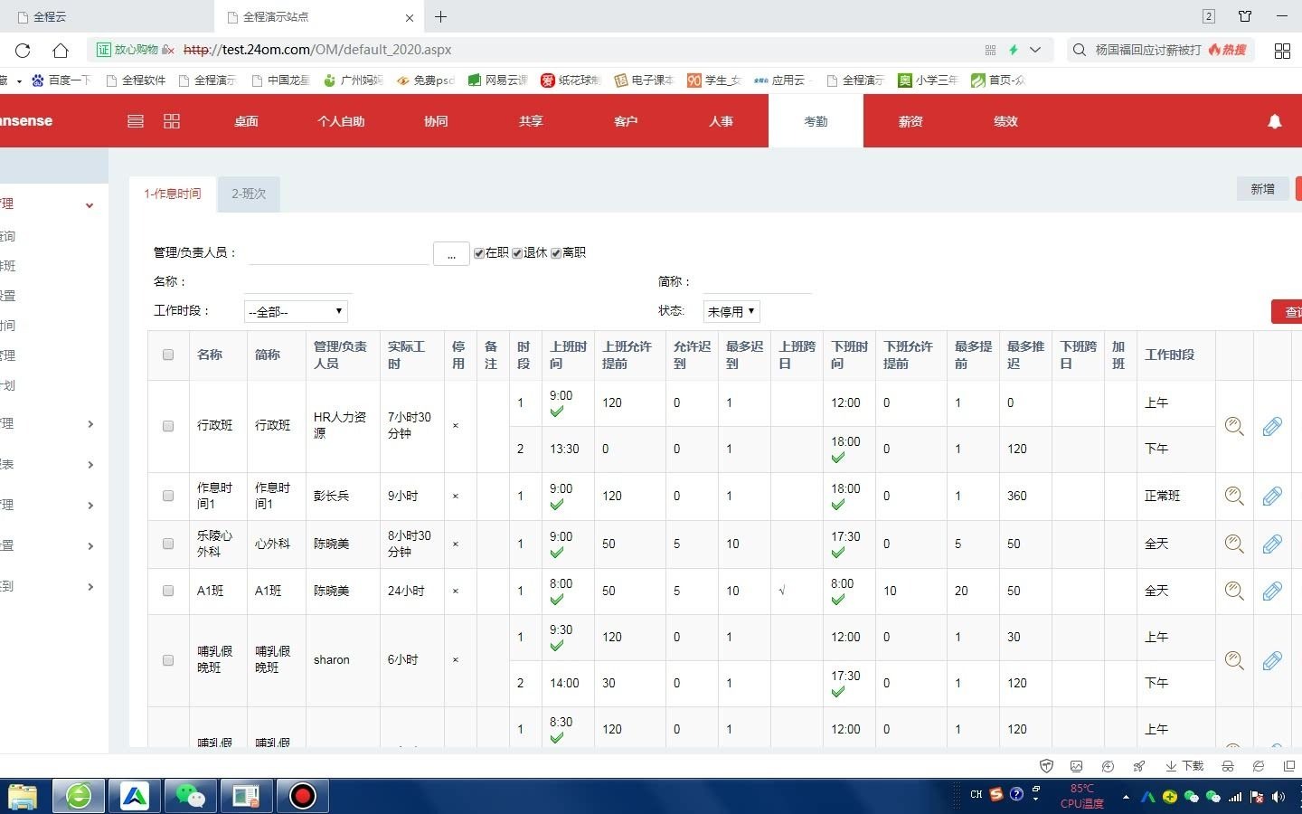1302x814 pixels.
Task: Click the list view icon in red header
Action: coord(136,121)
